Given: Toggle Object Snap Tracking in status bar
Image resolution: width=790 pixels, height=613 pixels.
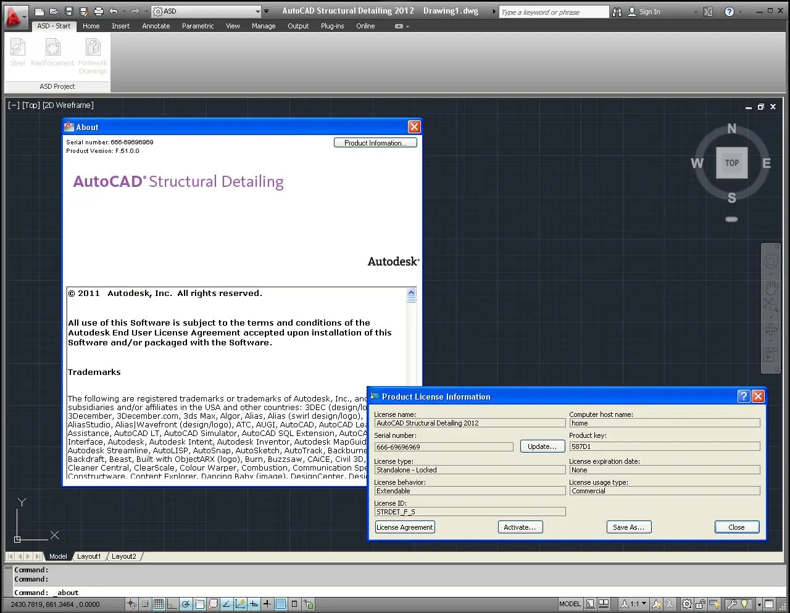Looking at the screenshot, I should point(227,604).
